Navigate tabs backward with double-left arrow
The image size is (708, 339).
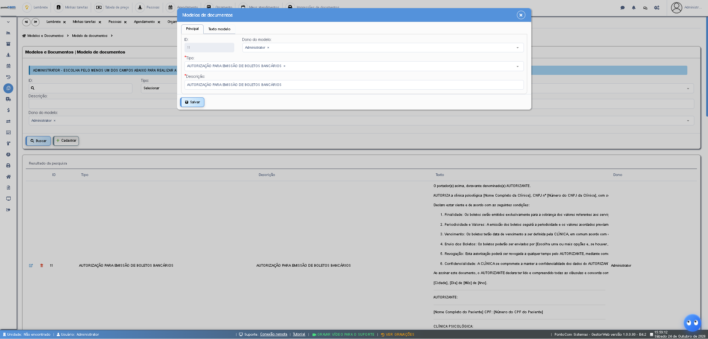pyautogui.click(x=26, y=22)
